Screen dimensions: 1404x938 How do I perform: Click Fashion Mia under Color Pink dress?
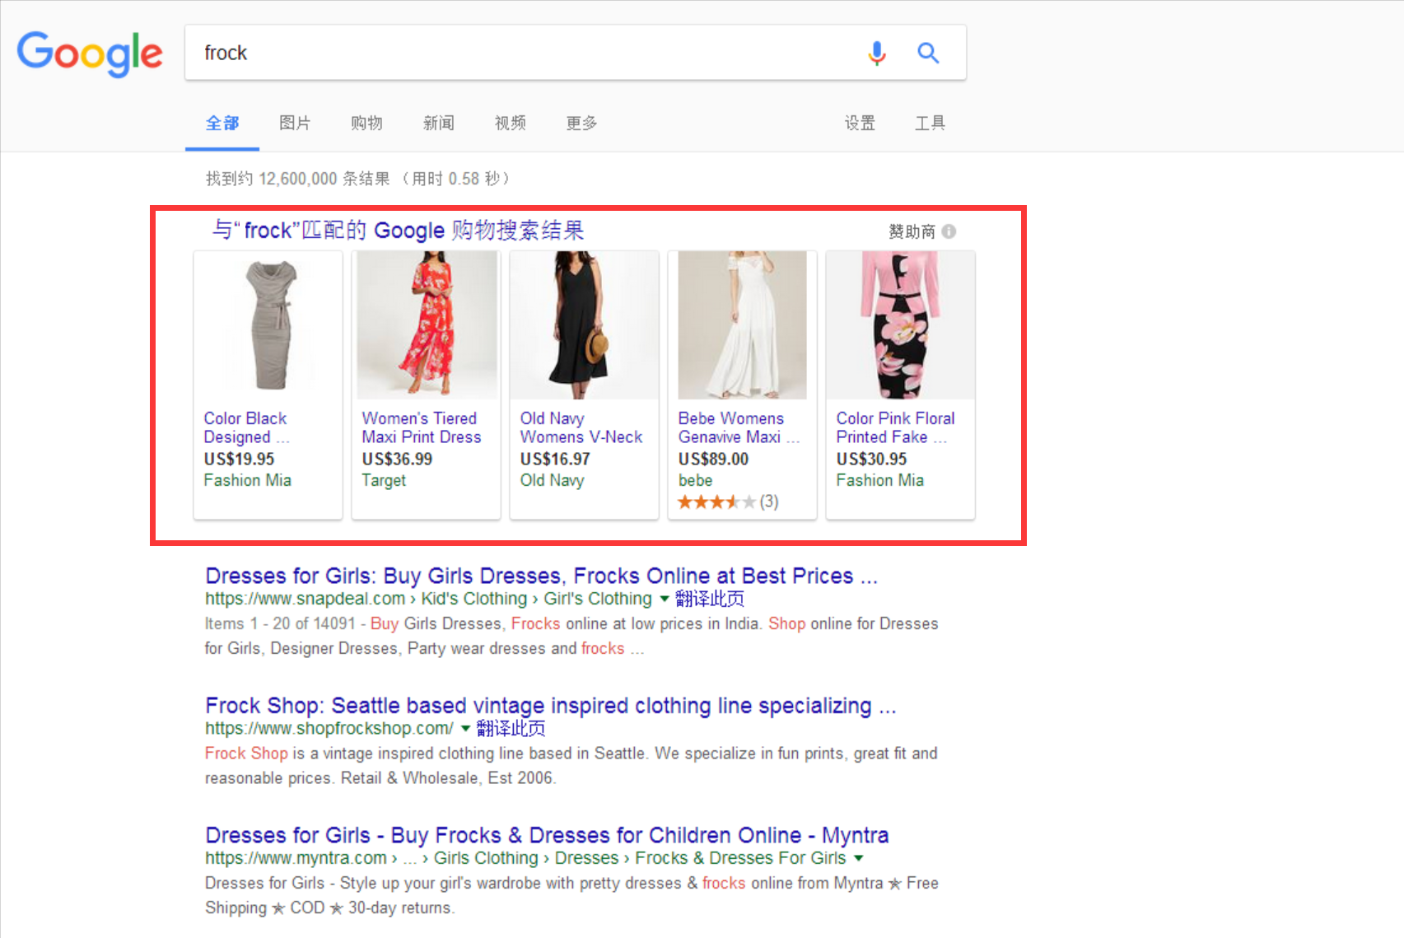[879, 480]
